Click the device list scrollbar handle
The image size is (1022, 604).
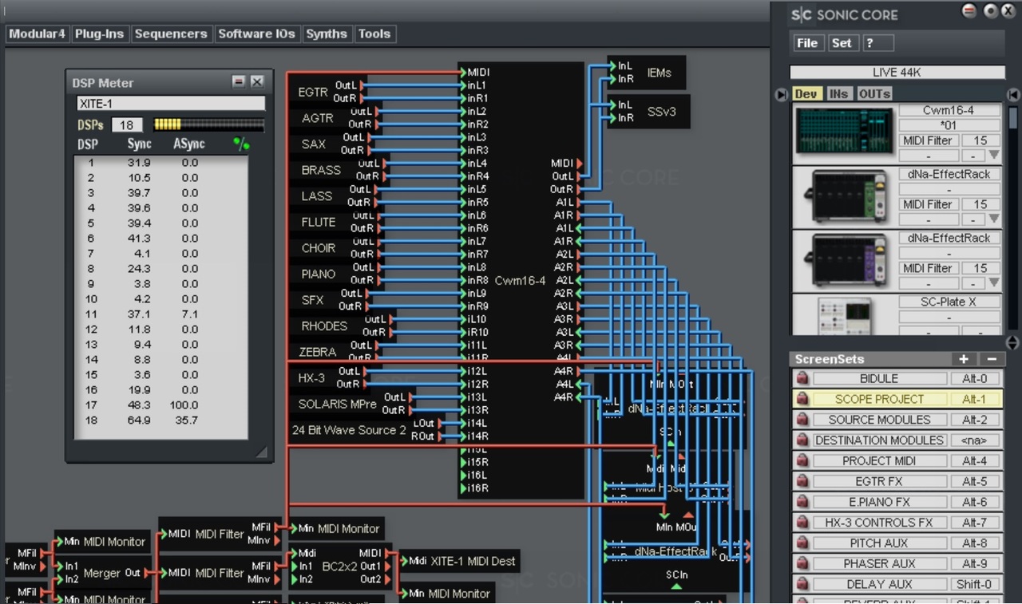1013,118
